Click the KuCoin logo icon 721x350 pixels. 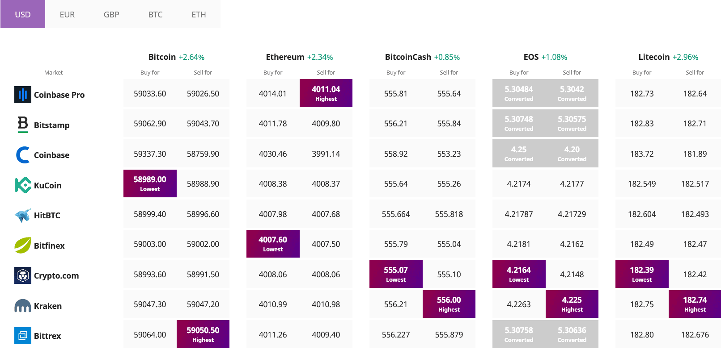pos(23,185)
